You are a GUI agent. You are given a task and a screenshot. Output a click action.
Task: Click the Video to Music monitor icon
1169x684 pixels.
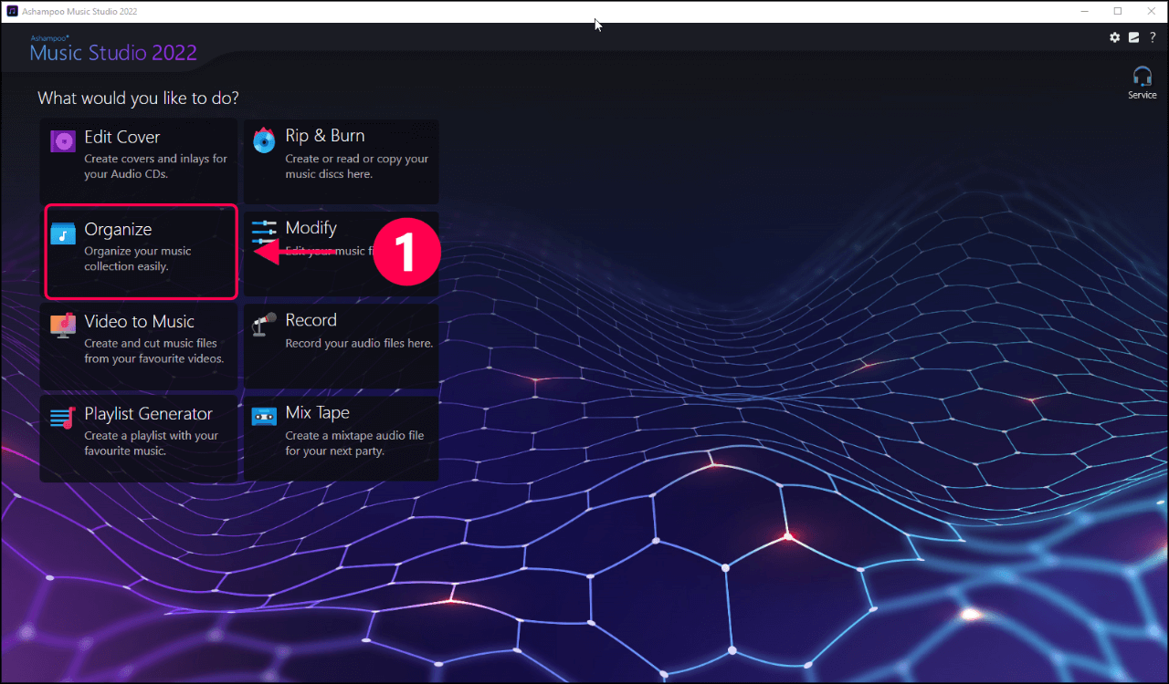[63, 326]
